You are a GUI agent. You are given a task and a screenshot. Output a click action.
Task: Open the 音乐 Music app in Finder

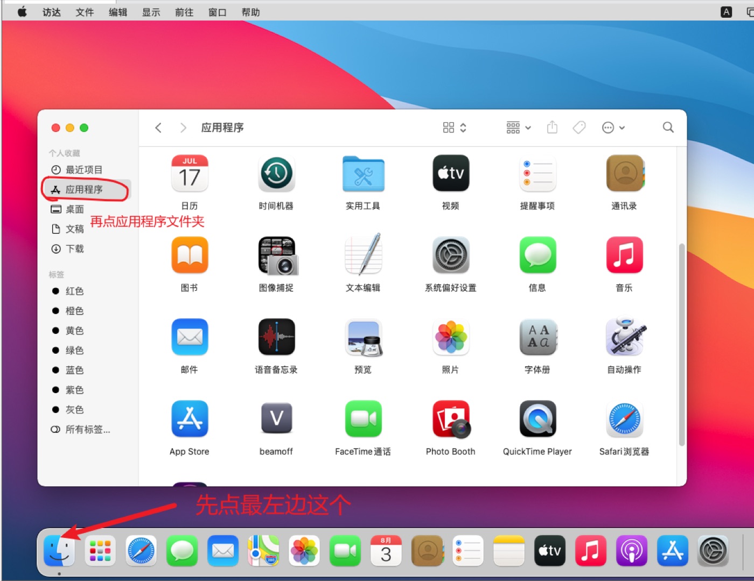pyautogui.click(x=625, y=255)
